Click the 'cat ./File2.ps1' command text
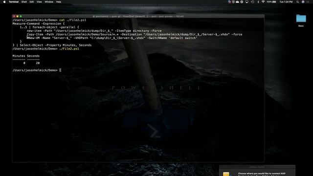The image size is (313, 176). coord(73,20)
